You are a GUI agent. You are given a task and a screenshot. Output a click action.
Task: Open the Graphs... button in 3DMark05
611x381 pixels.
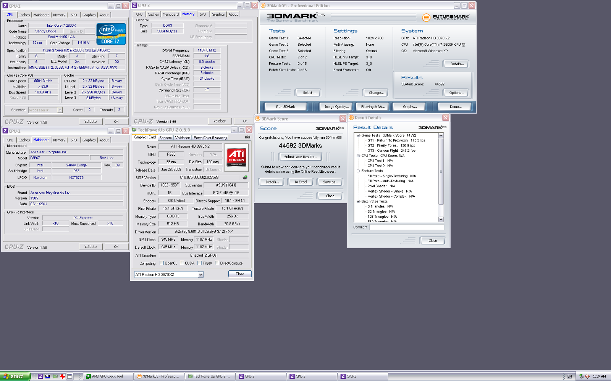[x=409, y=107]
